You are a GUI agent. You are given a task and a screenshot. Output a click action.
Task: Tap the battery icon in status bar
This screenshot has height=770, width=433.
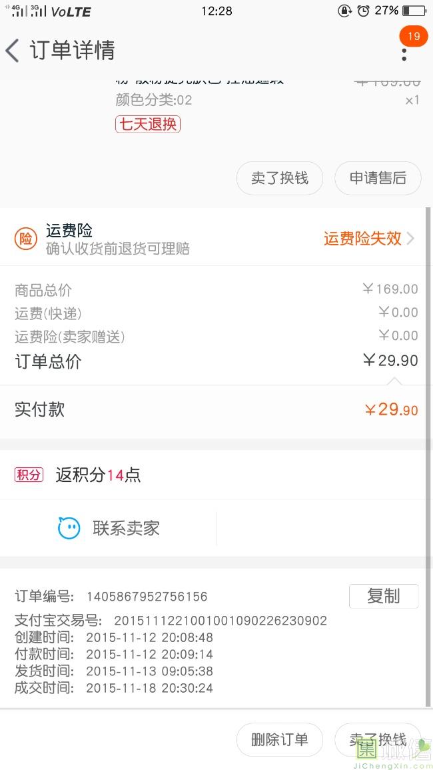pos(414,11)
